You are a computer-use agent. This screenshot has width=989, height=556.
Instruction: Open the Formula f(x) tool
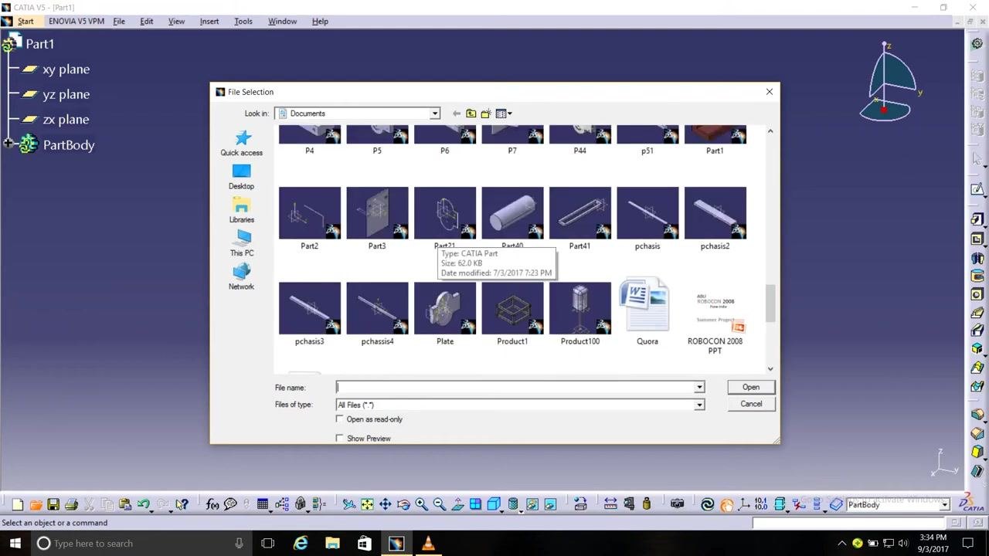click(x=212, y=504)
